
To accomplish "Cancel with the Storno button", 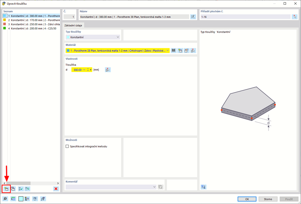I will click(268, 199).
